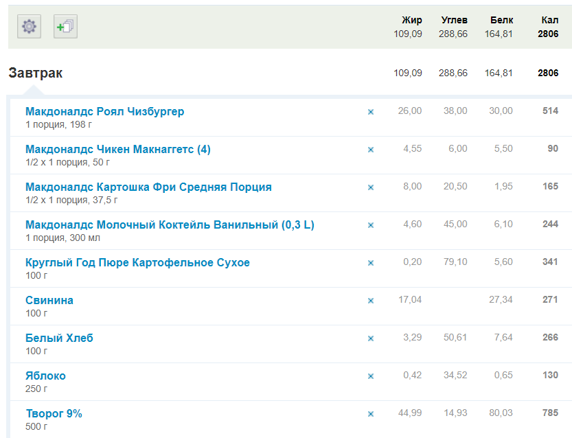Delete the Свинина row
The image size is (572, 438).
coord(371,301)
